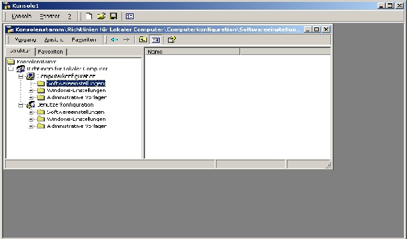Click the New window toolbar icon
Screen dimensions: 407x239
click(x=130, y=16)
